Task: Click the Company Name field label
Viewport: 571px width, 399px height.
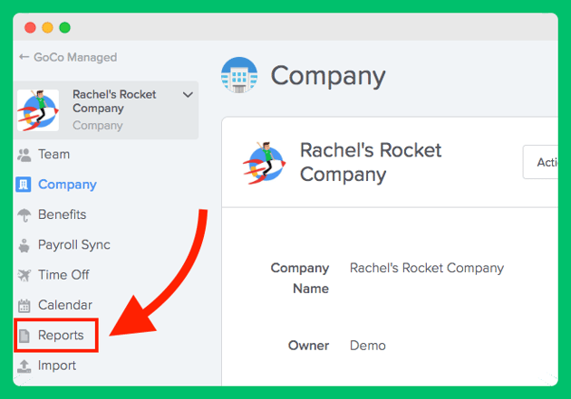Action: pyautogui.click(x=300, y=279)
